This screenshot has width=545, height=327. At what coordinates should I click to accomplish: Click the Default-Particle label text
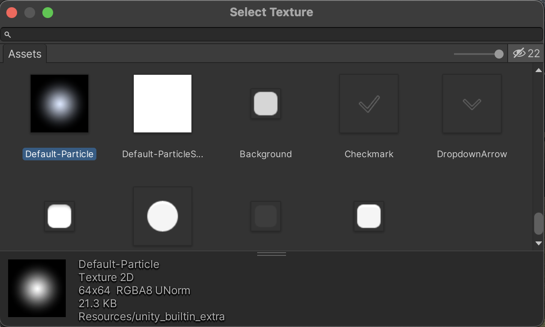[59, 154]
